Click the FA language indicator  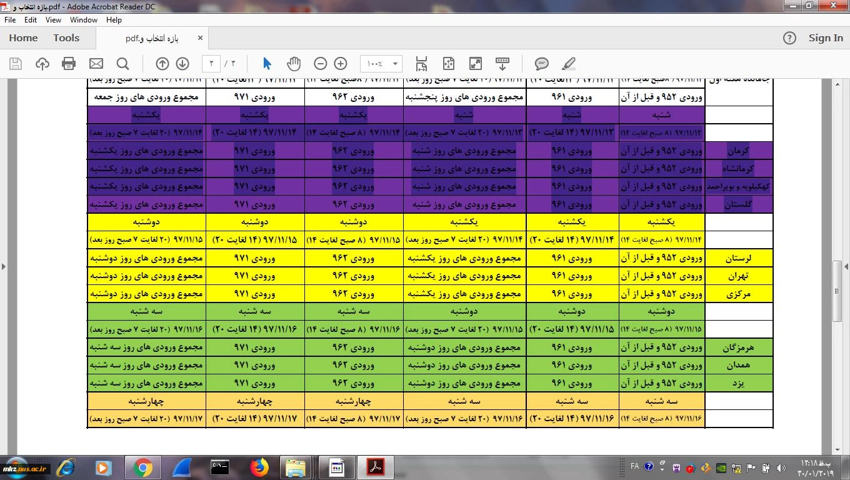635,466
